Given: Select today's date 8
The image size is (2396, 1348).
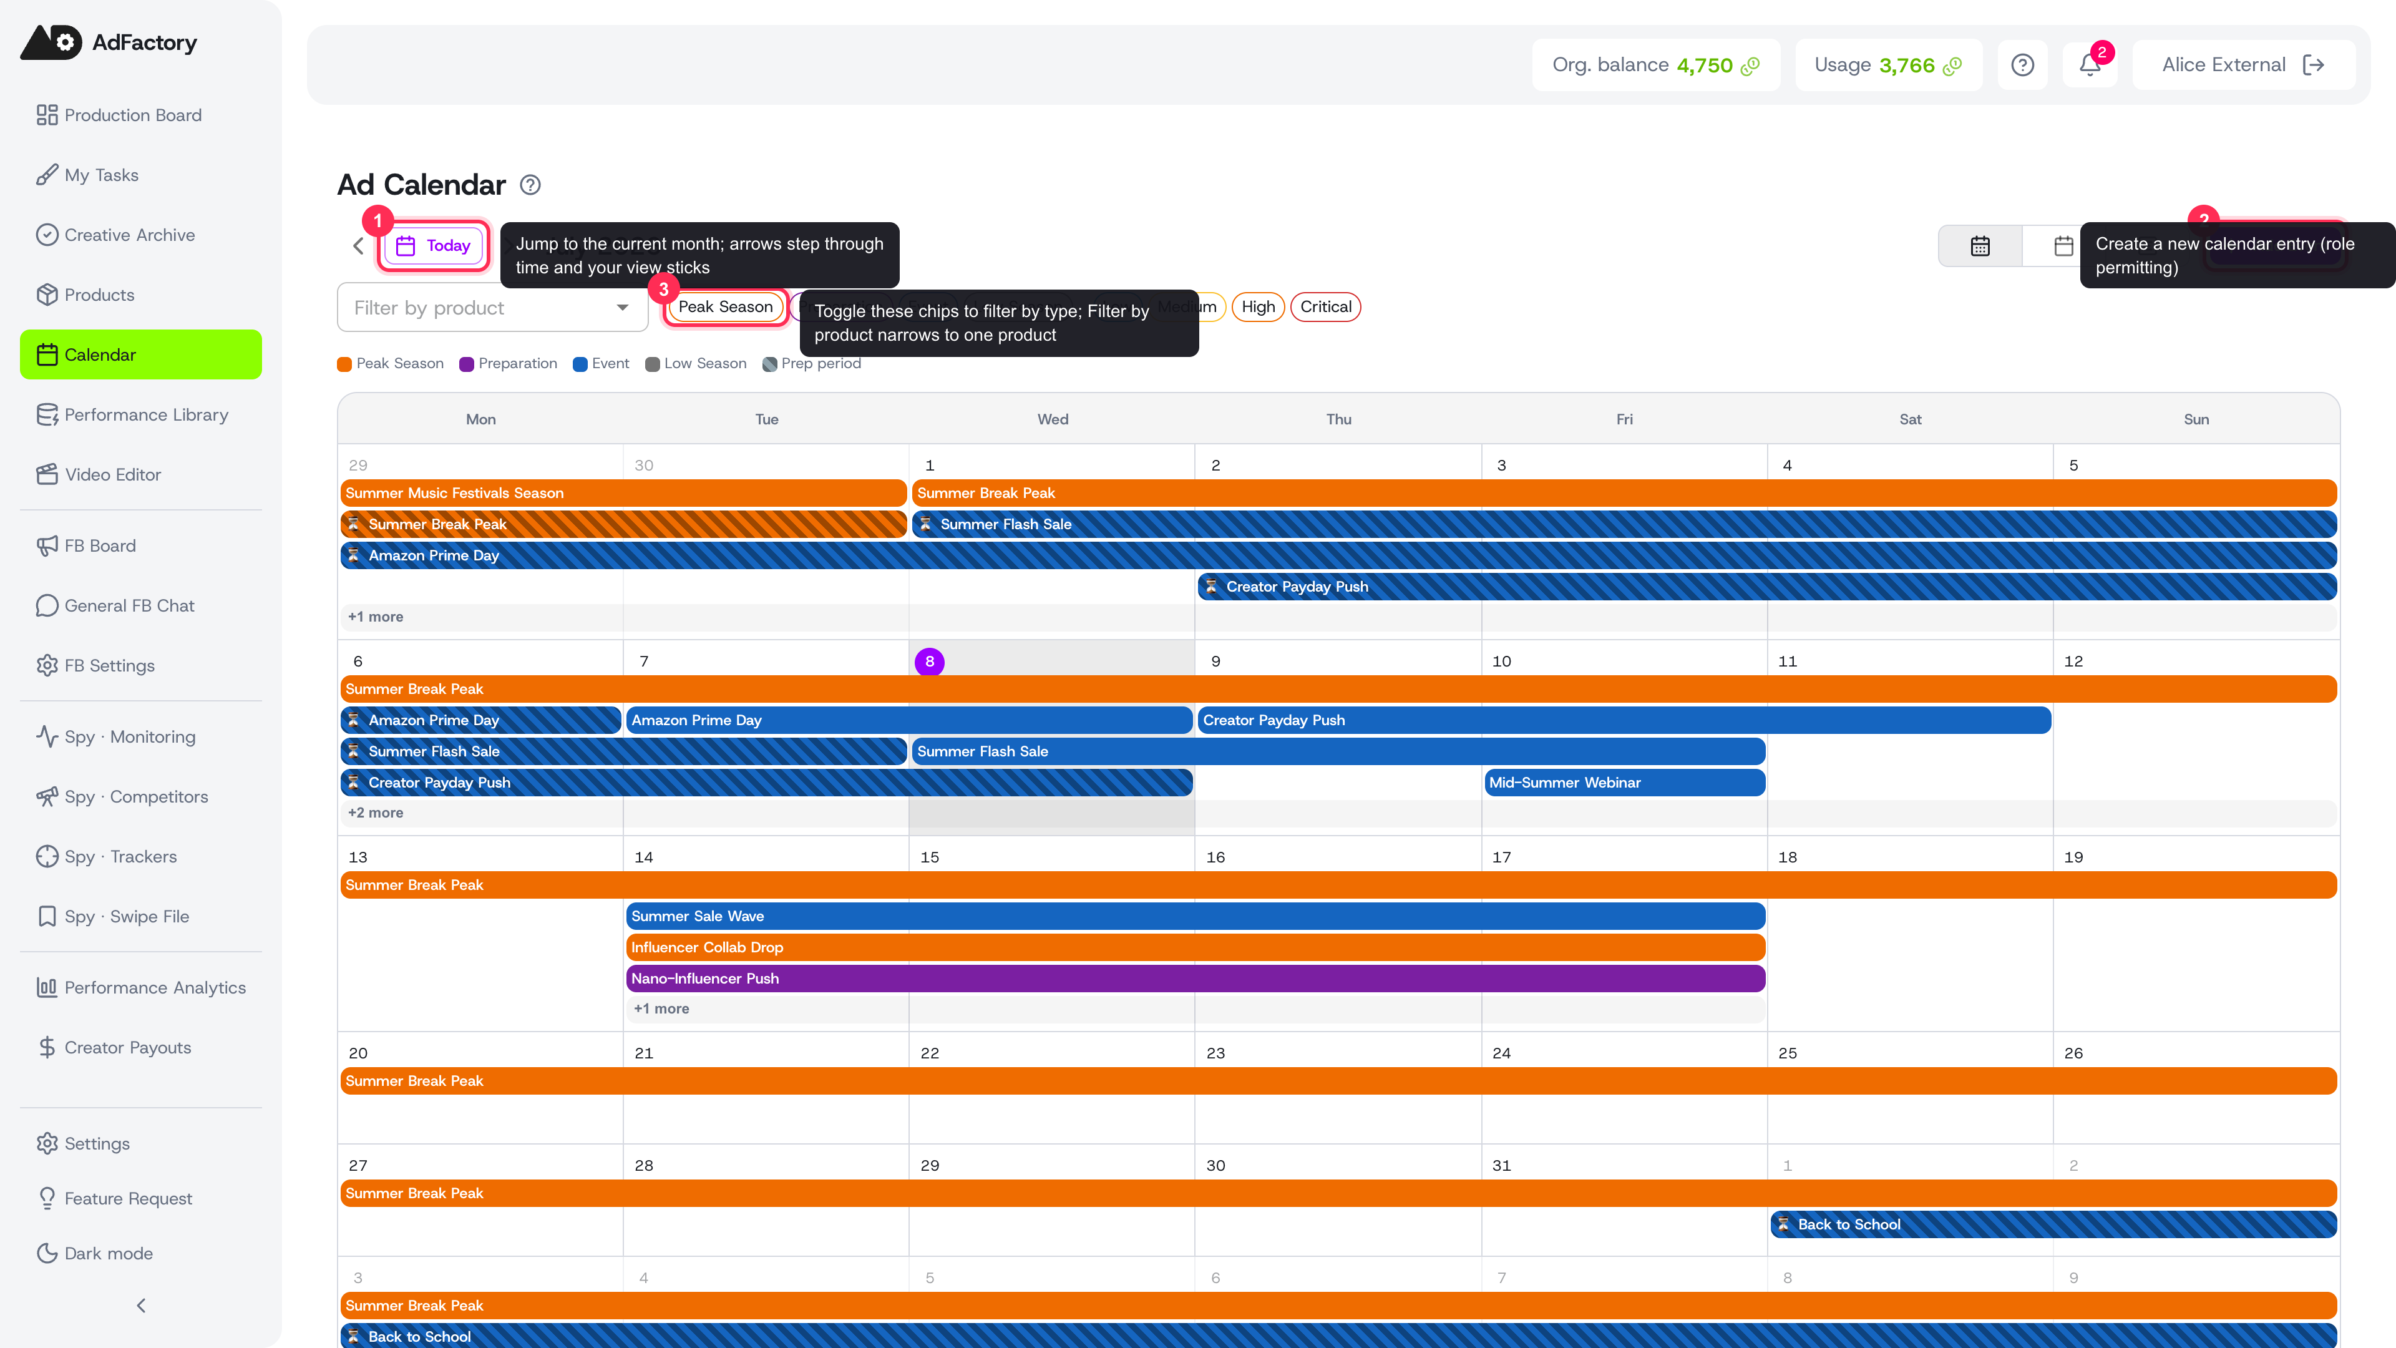Looking at the screenshot, I should coord(929,662).
